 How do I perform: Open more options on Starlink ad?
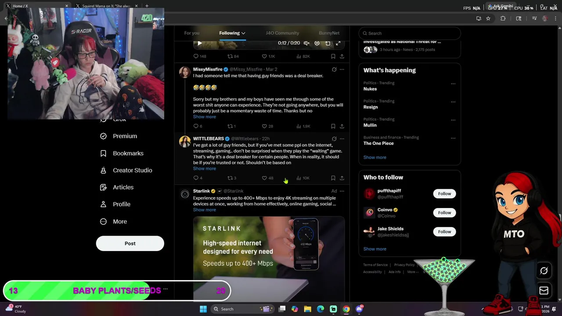pos(342,191)
